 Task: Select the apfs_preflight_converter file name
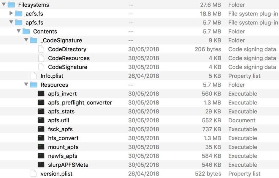coord(80,103)
